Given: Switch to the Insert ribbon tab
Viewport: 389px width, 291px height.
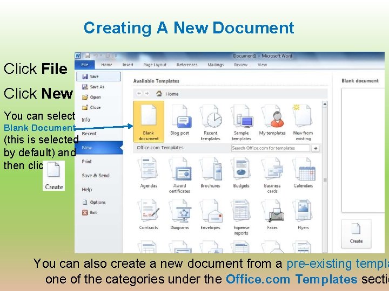Looking at the screenshot, I should (128, 65).
